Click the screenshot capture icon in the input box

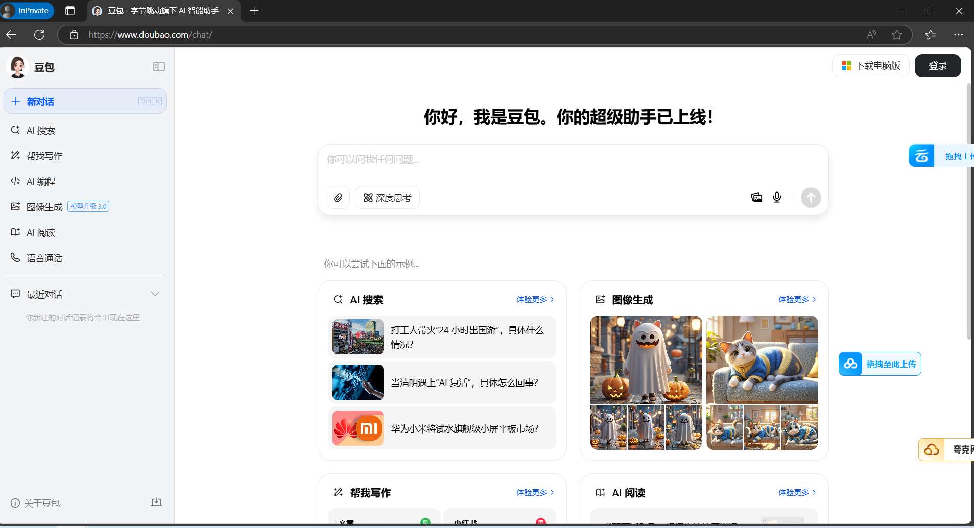[x=756, y=197]
